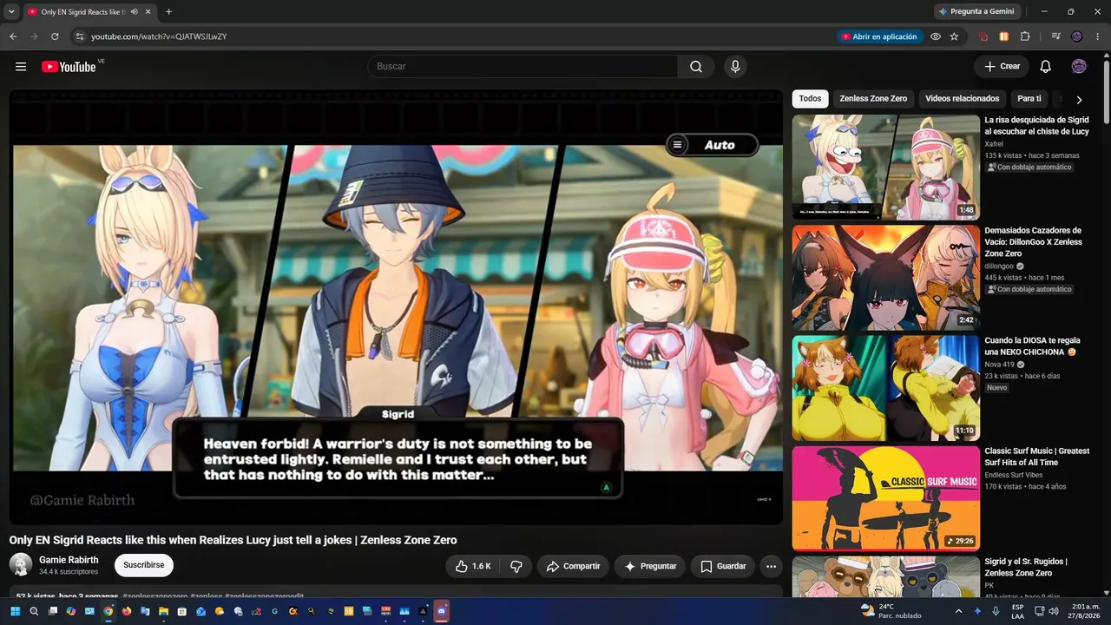Open more actions menu below the video

coord(771,566)
